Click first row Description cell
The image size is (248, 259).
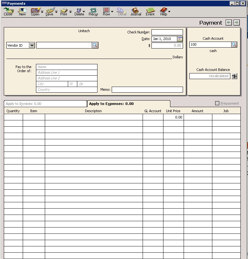(94, 117)
